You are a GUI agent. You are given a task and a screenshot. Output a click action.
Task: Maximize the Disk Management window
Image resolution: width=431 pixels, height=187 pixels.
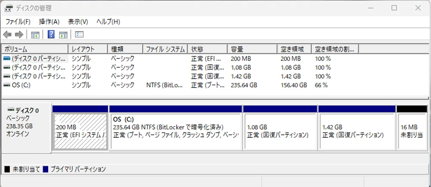[394, 8]
